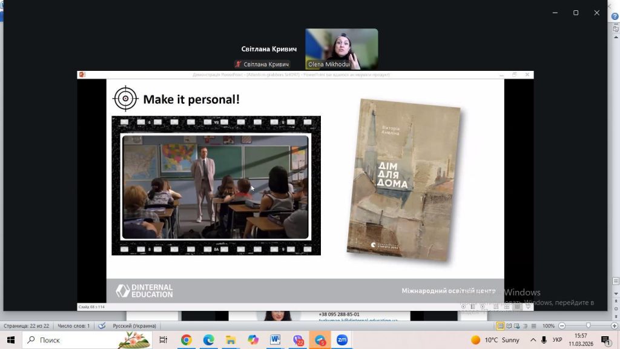Screen dimensions: 620x349
Task: Open Zoom from the Windows taskbar
Action: (342, 340)
